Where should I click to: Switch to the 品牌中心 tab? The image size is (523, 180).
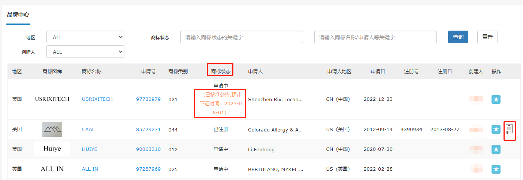(18, 15)
